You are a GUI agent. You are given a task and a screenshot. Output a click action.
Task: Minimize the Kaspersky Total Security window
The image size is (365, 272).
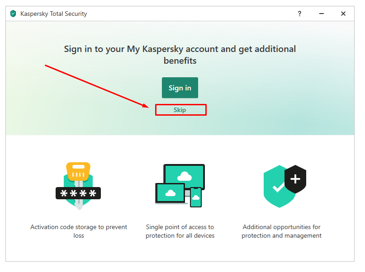pyautogui.click(x=322, y=14)
